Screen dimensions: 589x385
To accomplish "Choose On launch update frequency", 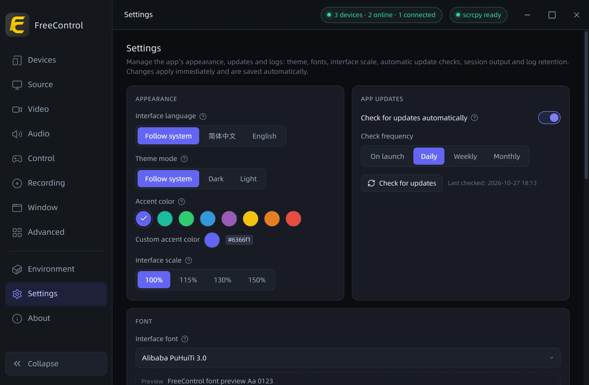I will coord(387,156).
